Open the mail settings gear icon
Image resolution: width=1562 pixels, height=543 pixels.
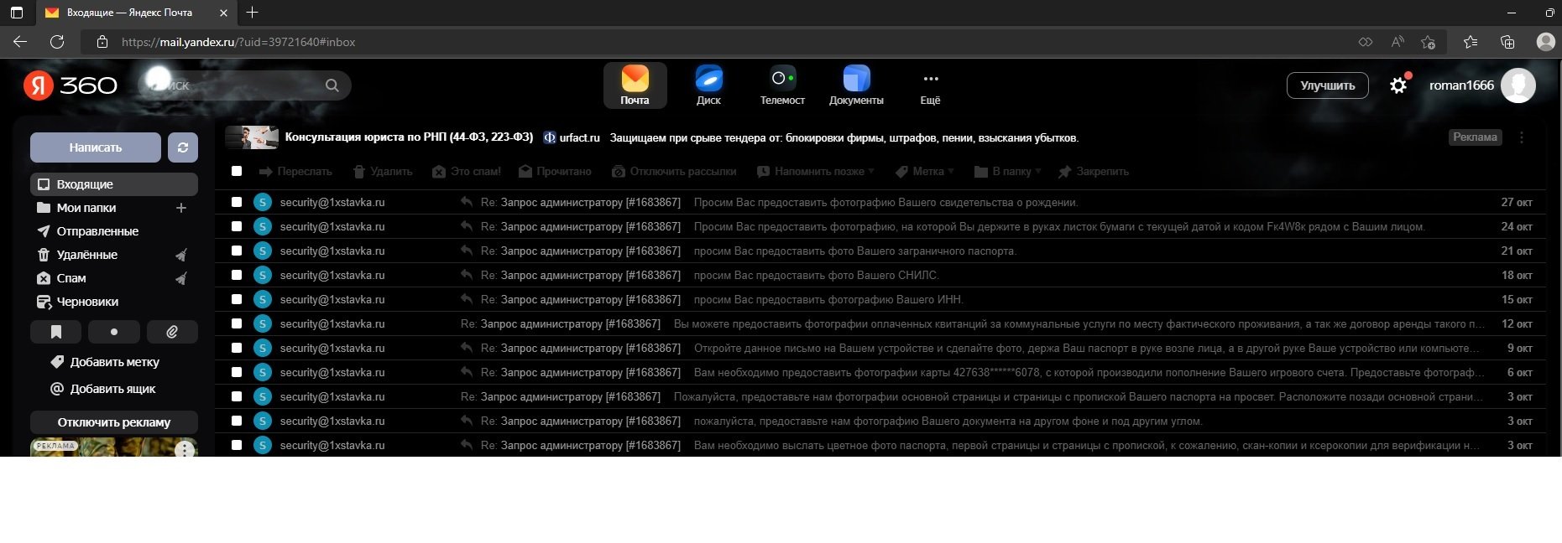1397,85
